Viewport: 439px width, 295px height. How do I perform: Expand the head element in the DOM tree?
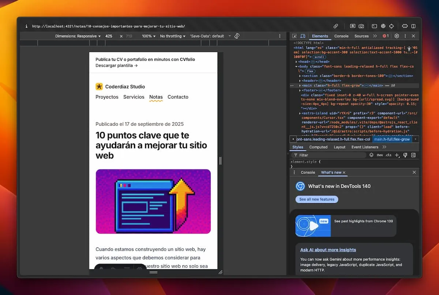coord(297,61)
